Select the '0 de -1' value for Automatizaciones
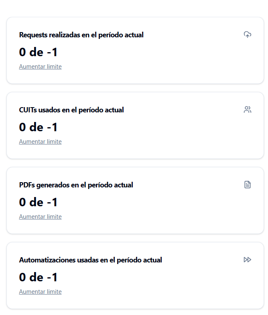This screenshot has height=315, width=268. tap(39, 277)
